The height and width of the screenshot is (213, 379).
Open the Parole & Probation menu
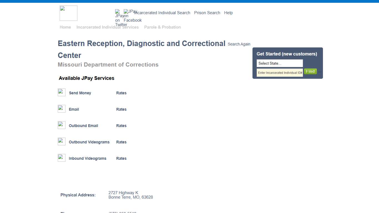tap(162, 27)
